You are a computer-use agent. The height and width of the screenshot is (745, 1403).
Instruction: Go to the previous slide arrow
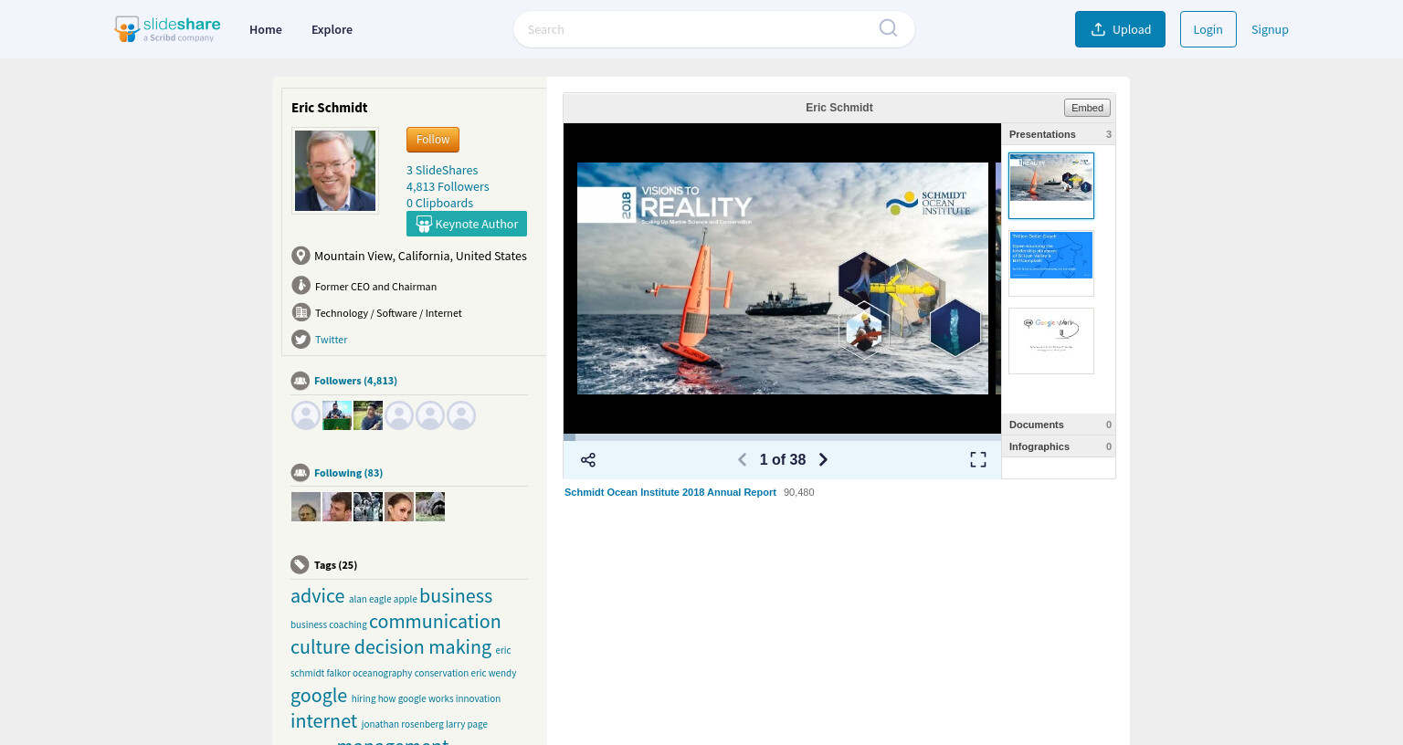(742, 460)
